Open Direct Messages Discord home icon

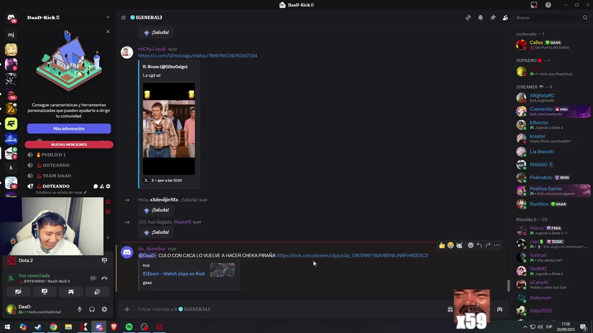(11, 18)
